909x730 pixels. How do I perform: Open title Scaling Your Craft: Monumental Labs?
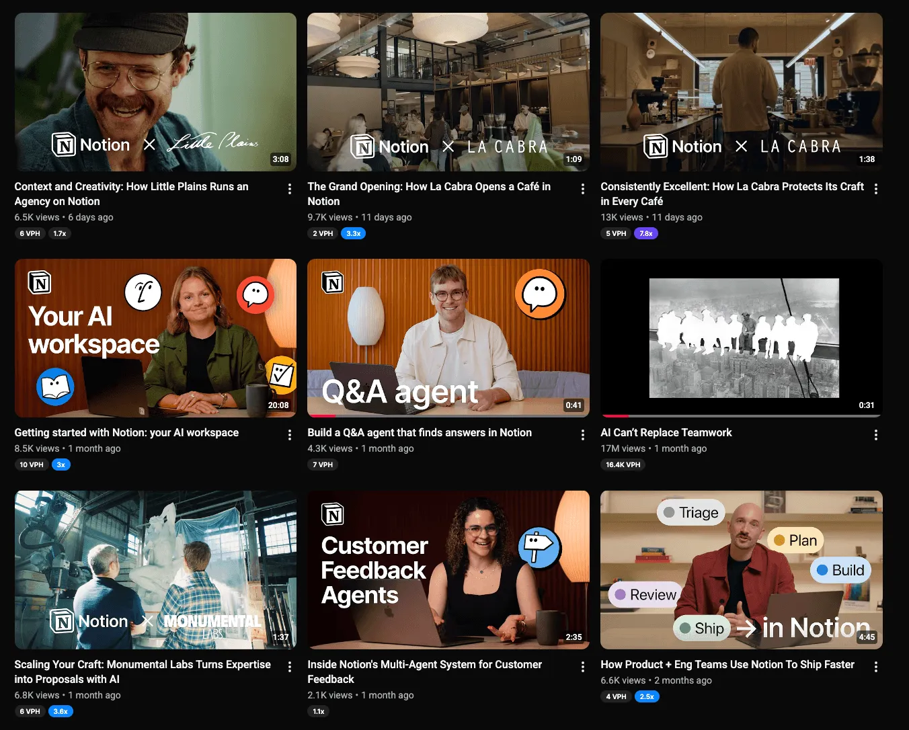click(143, 672)
